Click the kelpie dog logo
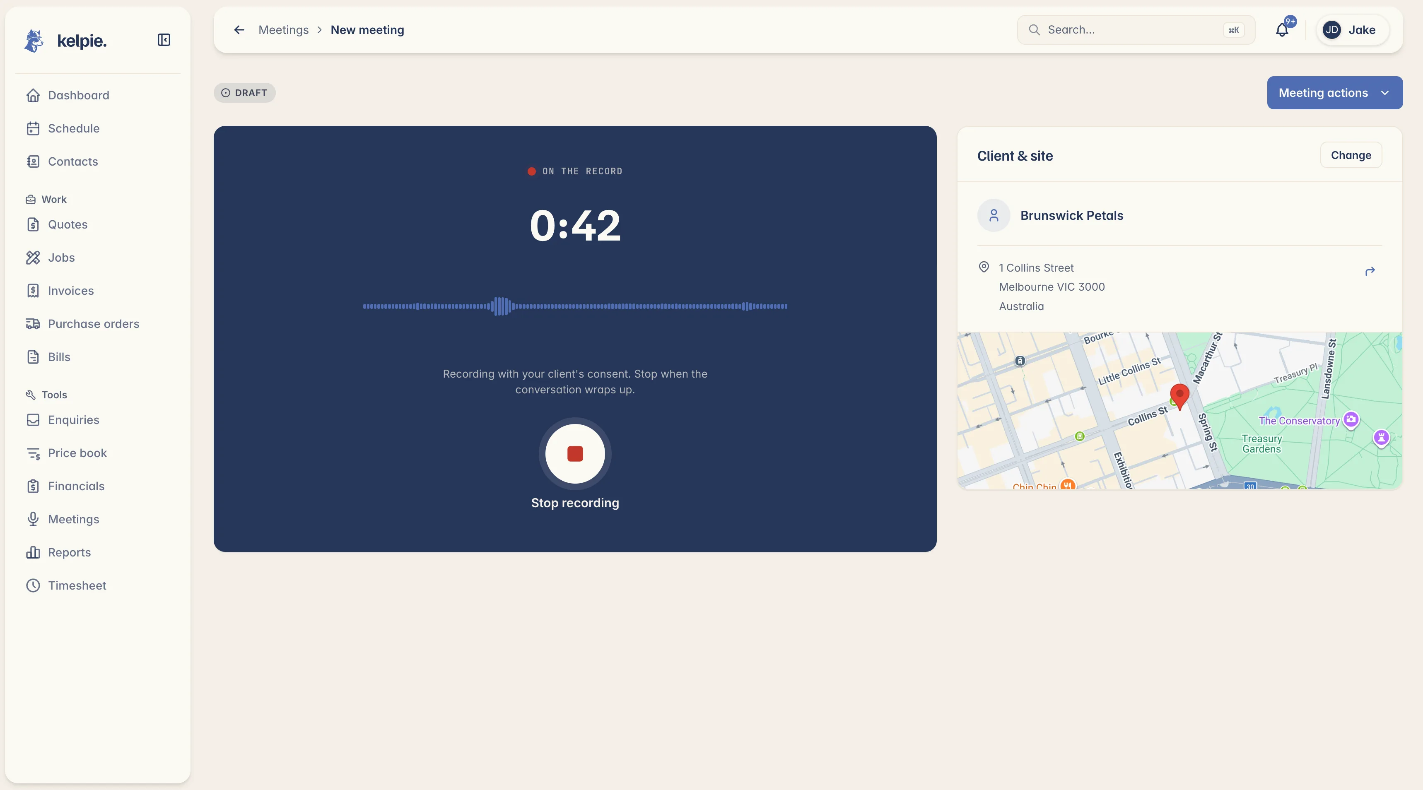 click(34, 41)
